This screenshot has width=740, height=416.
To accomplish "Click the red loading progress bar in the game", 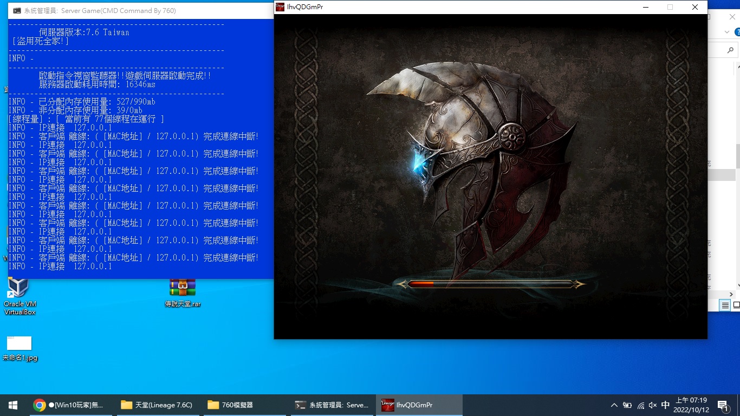I will click(x=491, y=284).
